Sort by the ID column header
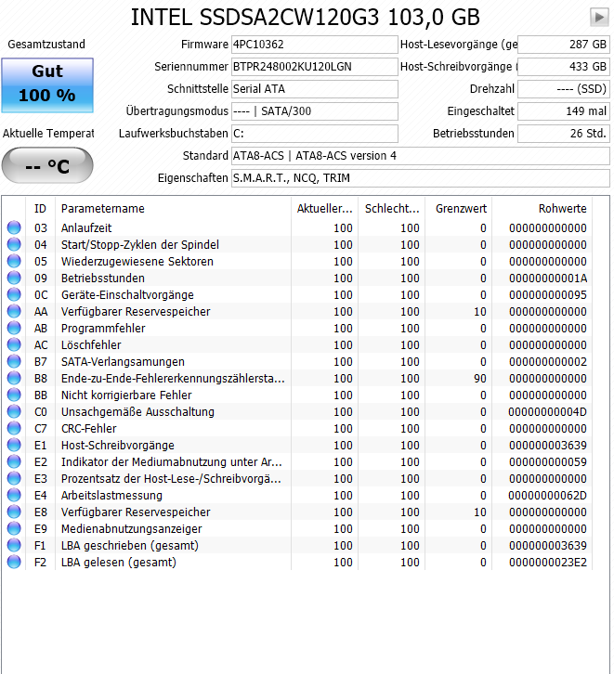 click(x=41, y=209)
